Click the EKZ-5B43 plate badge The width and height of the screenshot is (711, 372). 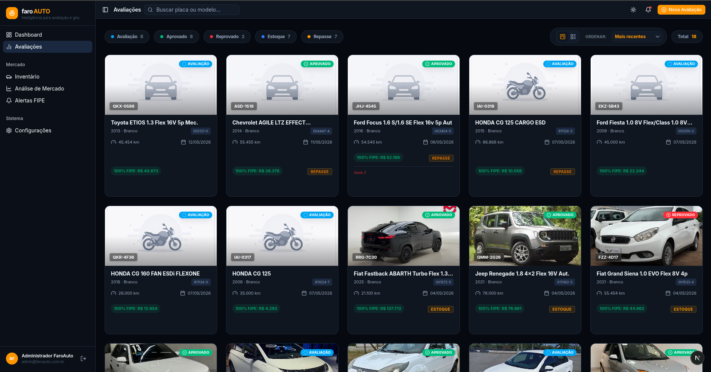(x=609, y=106)
